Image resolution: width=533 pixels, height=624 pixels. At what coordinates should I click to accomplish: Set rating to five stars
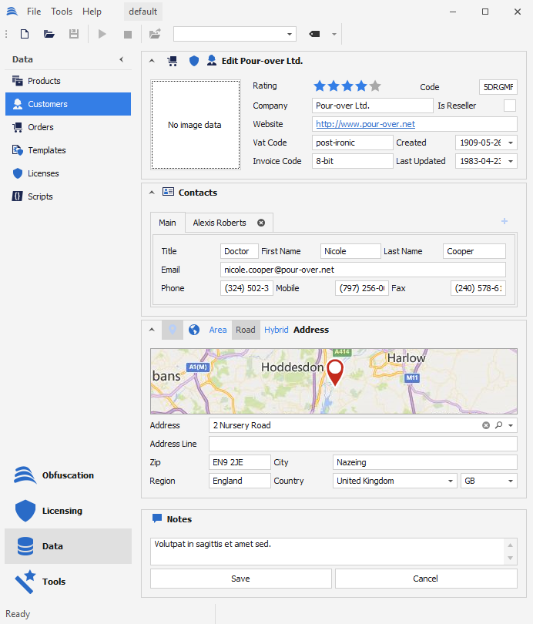[375, 86]
